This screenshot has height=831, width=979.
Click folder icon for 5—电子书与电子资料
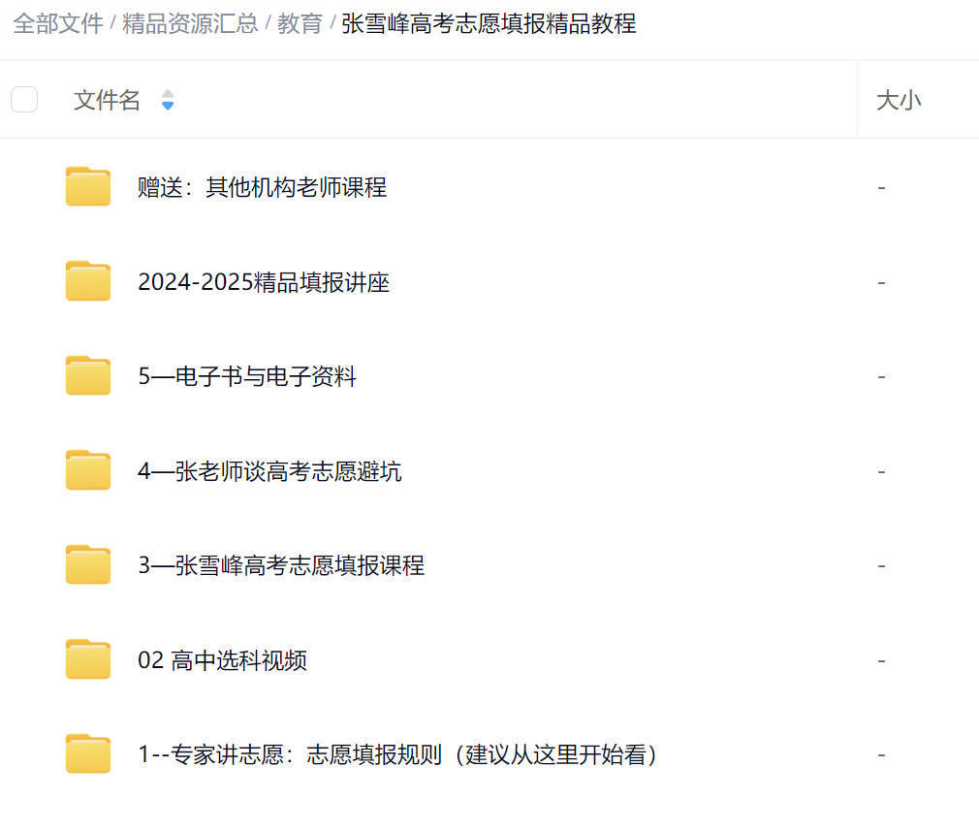click(87, 375)
